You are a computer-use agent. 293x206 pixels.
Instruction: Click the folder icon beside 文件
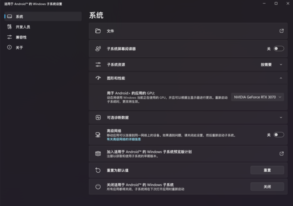click(98, 31)
